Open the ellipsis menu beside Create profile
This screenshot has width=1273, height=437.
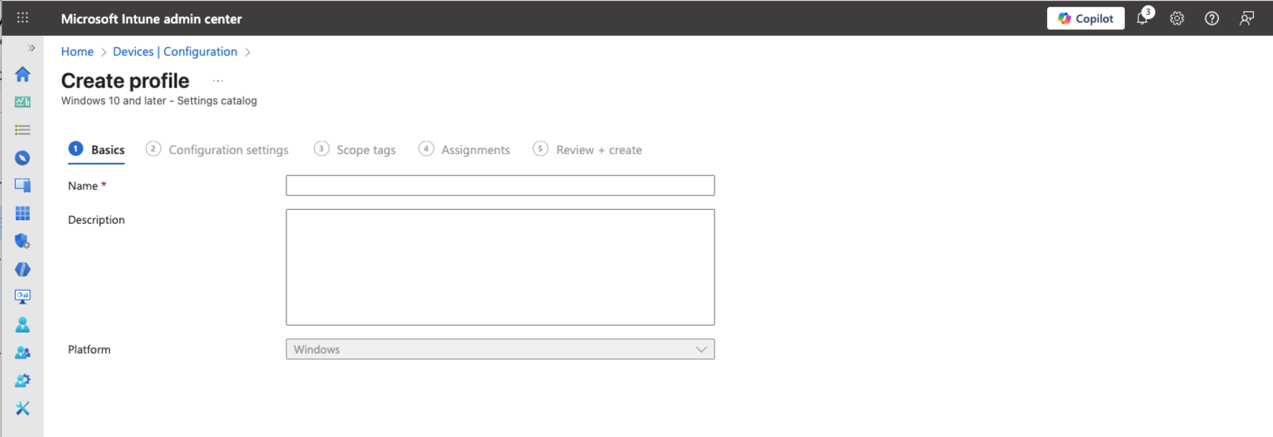click(218, 81)
